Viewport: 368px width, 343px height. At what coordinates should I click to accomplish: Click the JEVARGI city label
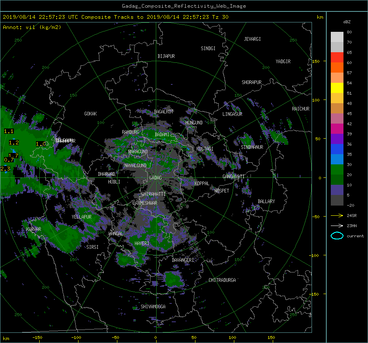[252, 39]
